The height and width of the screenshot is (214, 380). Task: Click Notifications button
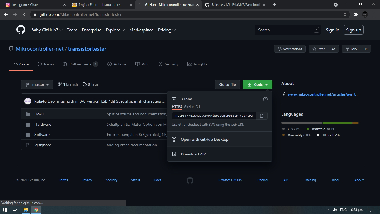coord(290,49)
